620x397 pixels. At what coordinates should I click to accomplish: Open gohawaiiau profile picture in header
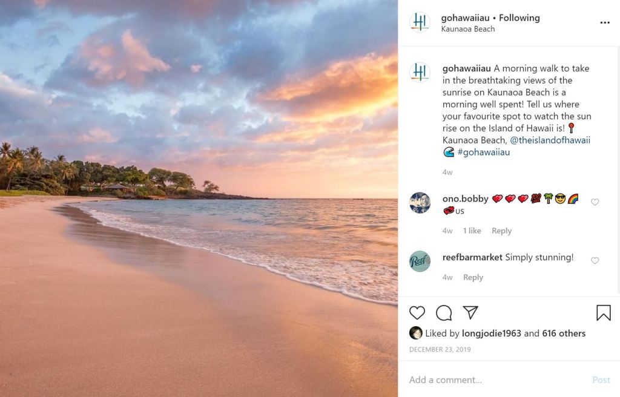tap(420, 22)
